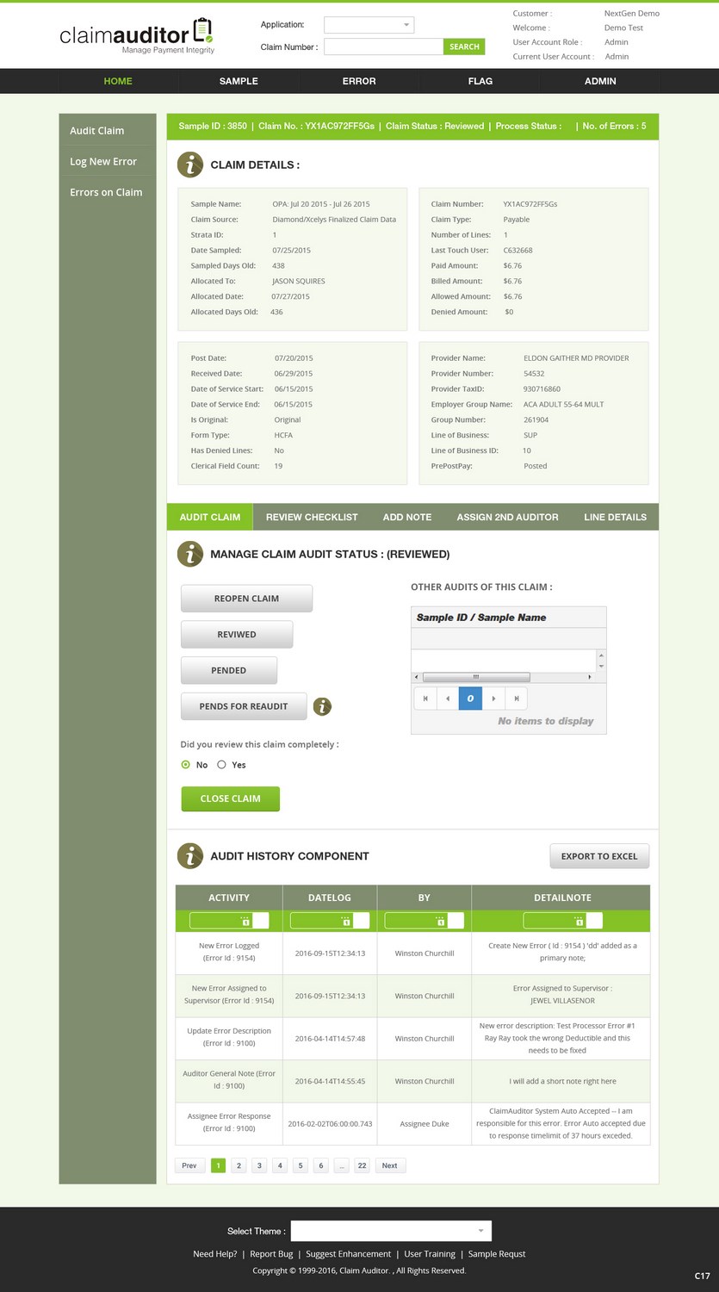Click the Suggest Enhancement footer link
This screenshot has height=1292, width=719.
349,1254
